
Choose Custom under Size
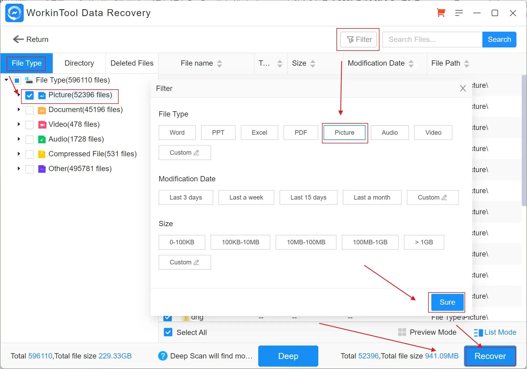coord(185,262)
